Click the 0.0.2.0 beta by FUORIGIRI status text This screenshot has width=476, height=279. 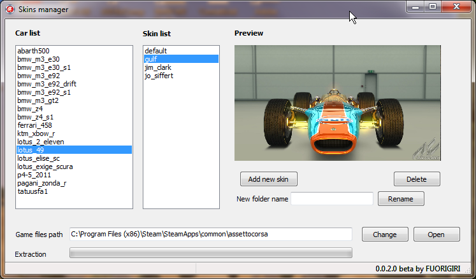point(418,269)
